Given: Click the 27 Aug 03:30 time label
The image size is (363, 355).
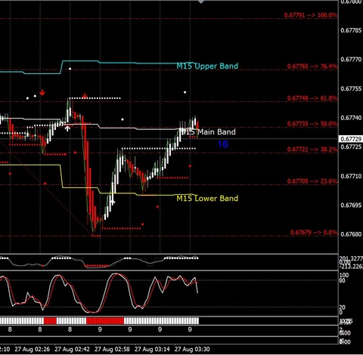Looking at the screenshot, I should point(192,349).
